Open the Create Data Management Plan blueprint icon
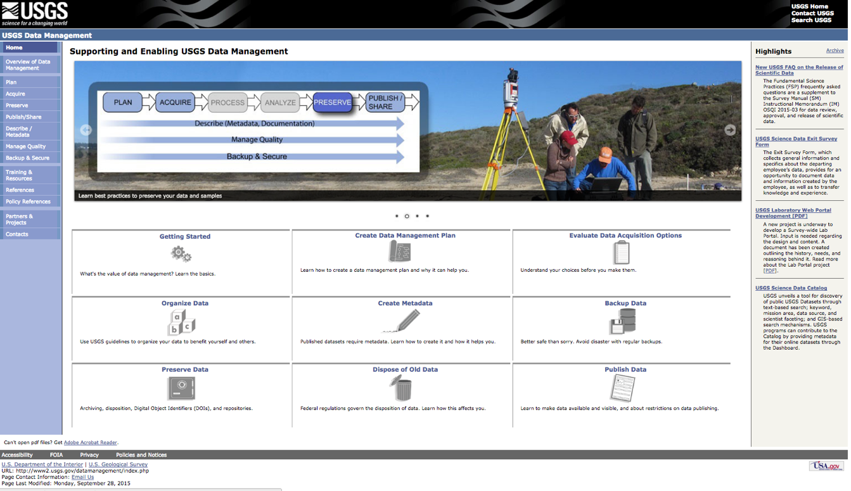Screen dimensions: 851x491 coord(399,252)
